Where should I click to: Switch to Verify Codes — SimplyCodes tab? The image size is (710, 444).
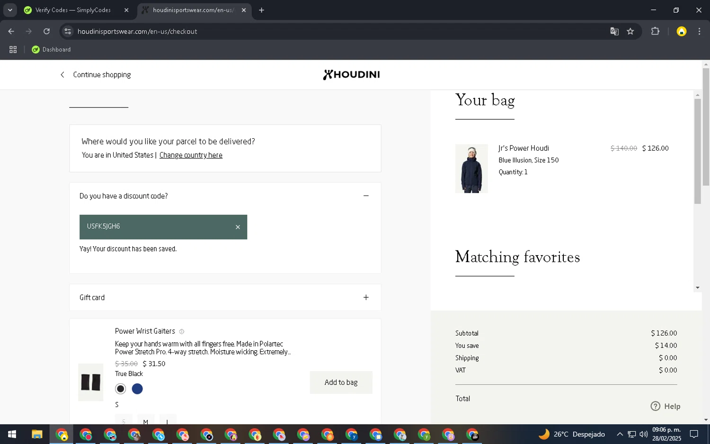tap(73, 10)
